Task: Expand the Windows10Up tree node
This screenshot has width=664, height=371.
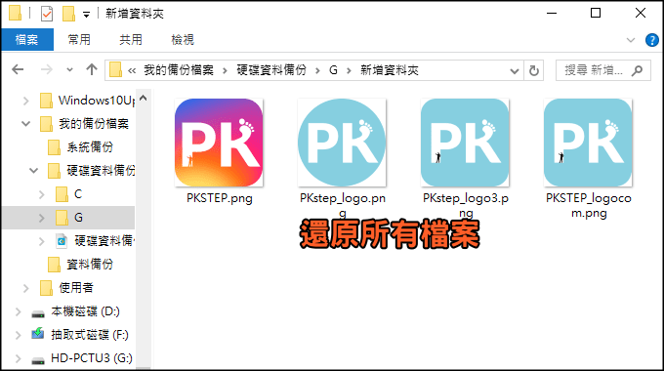Action: pyautogui.click(x=25, y=101)
